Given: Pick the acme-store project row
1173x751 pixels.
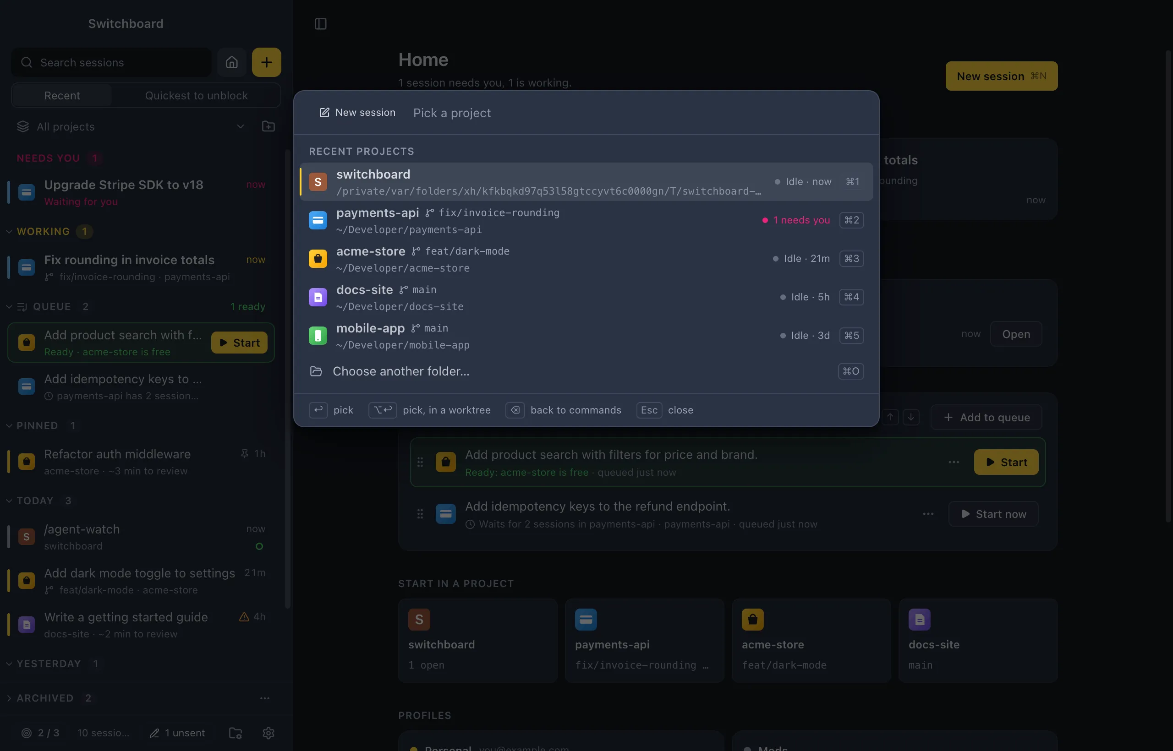Looking at the screenshot, I should (x=586, y=258).
